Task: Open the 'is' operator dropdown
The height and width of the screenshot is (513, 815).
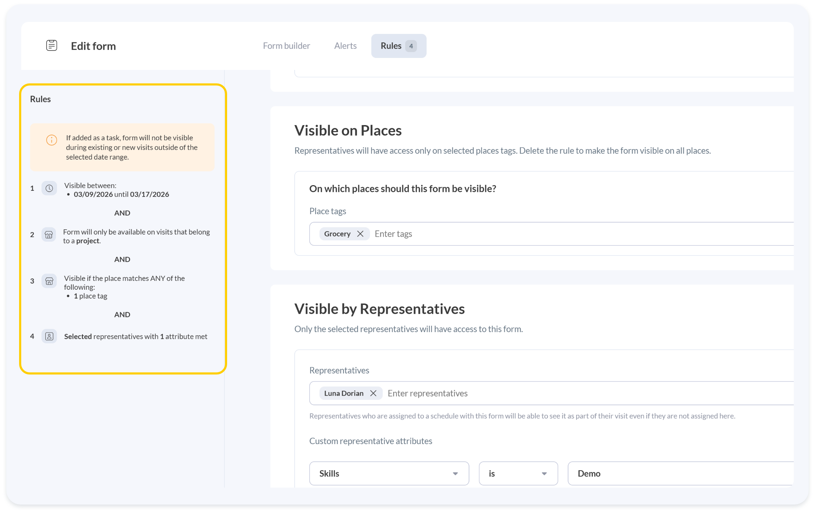Action: pyautogui.click(x=518, y=473)
